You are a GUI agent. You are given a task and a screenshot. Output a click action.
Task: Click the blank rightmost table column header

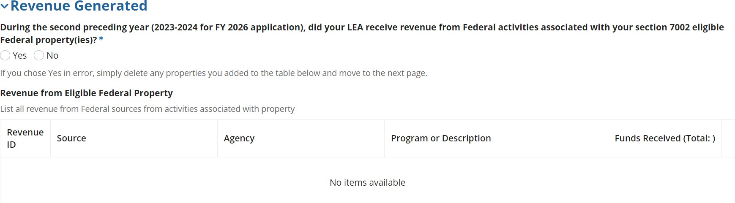point(728,138)
